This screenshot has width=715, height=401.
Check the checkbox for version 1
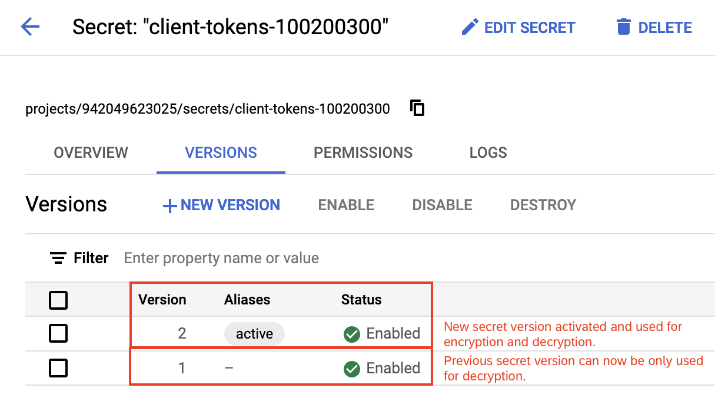(x=58, y=367)
